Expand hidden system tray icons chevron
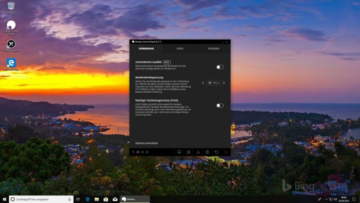The width and height of the screenshot is (360, 203). coord(326,199)
